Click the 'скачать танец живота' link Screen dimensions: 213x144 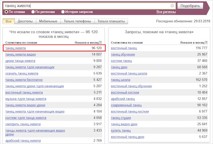[22, 74]
